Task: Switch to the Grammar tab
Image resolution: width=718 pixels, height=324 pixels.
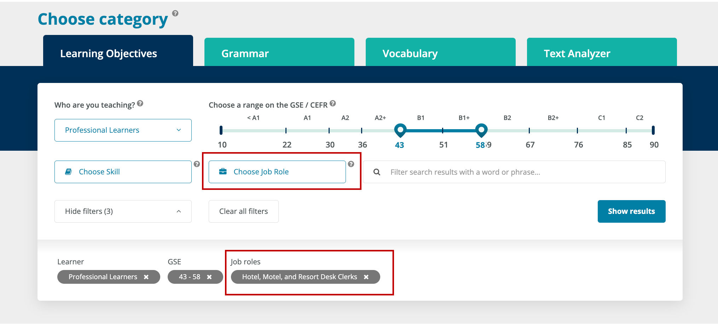Action: (279, 53)
